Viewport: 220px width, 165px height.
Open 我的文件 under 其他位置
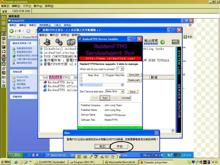click(x=21, y=81)
